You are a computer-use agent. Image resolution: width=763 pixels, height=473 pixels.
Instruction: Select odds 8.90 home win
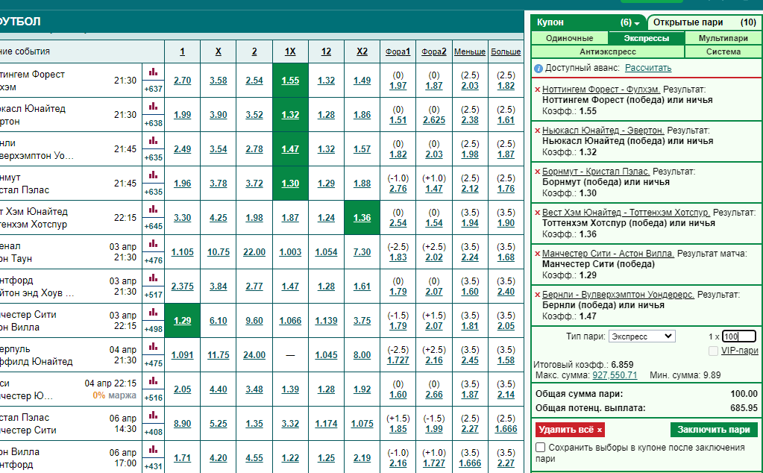[x=183, y=424]
